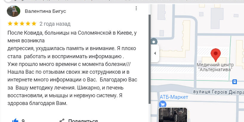Click the fifth yellow star in the rating
The width and height of the screenshot is (244, 122).
(34, 24)
